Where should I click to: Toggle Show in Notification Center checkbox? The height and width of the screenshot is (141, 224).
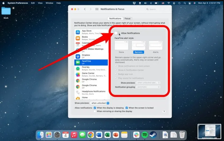[116, 70]
